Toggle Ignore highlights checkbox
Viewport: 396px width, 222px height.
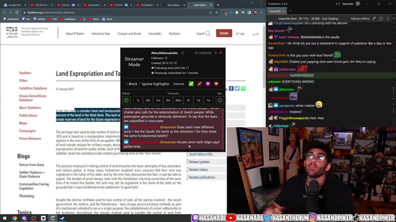[154, 84]
